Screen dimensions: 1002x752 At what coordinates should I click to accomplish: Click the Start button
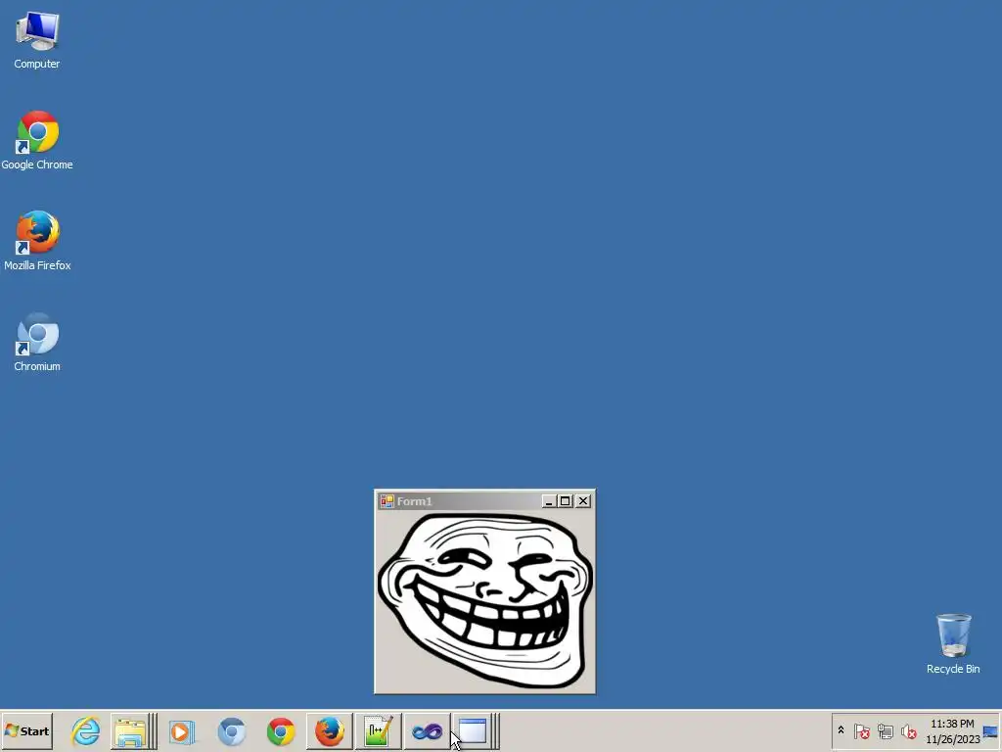26,730
